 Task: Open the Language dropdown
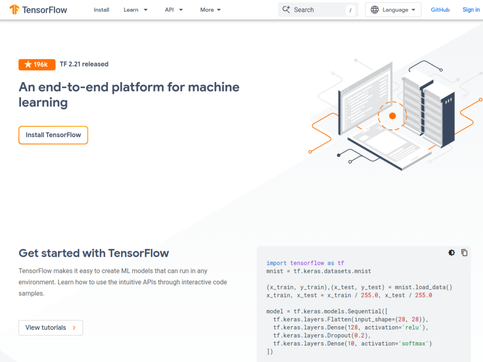tap(393, 10)
